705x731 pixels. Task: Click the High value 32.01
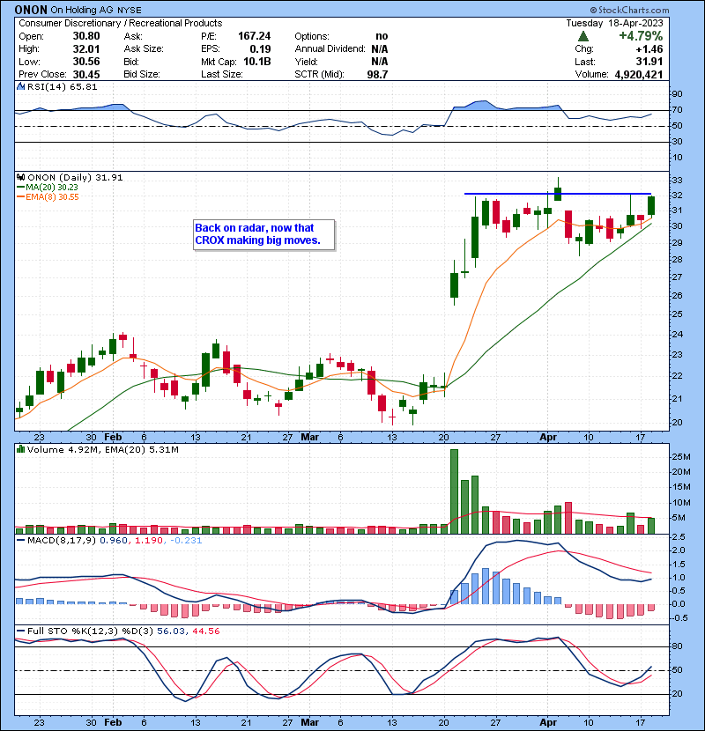click(x=86, y=49)
